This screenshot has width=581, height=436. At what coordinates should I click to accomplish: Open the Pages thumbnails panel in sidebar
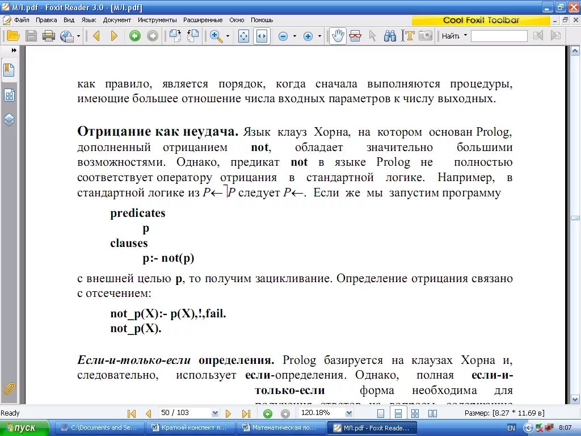click(x=9, y=95)
